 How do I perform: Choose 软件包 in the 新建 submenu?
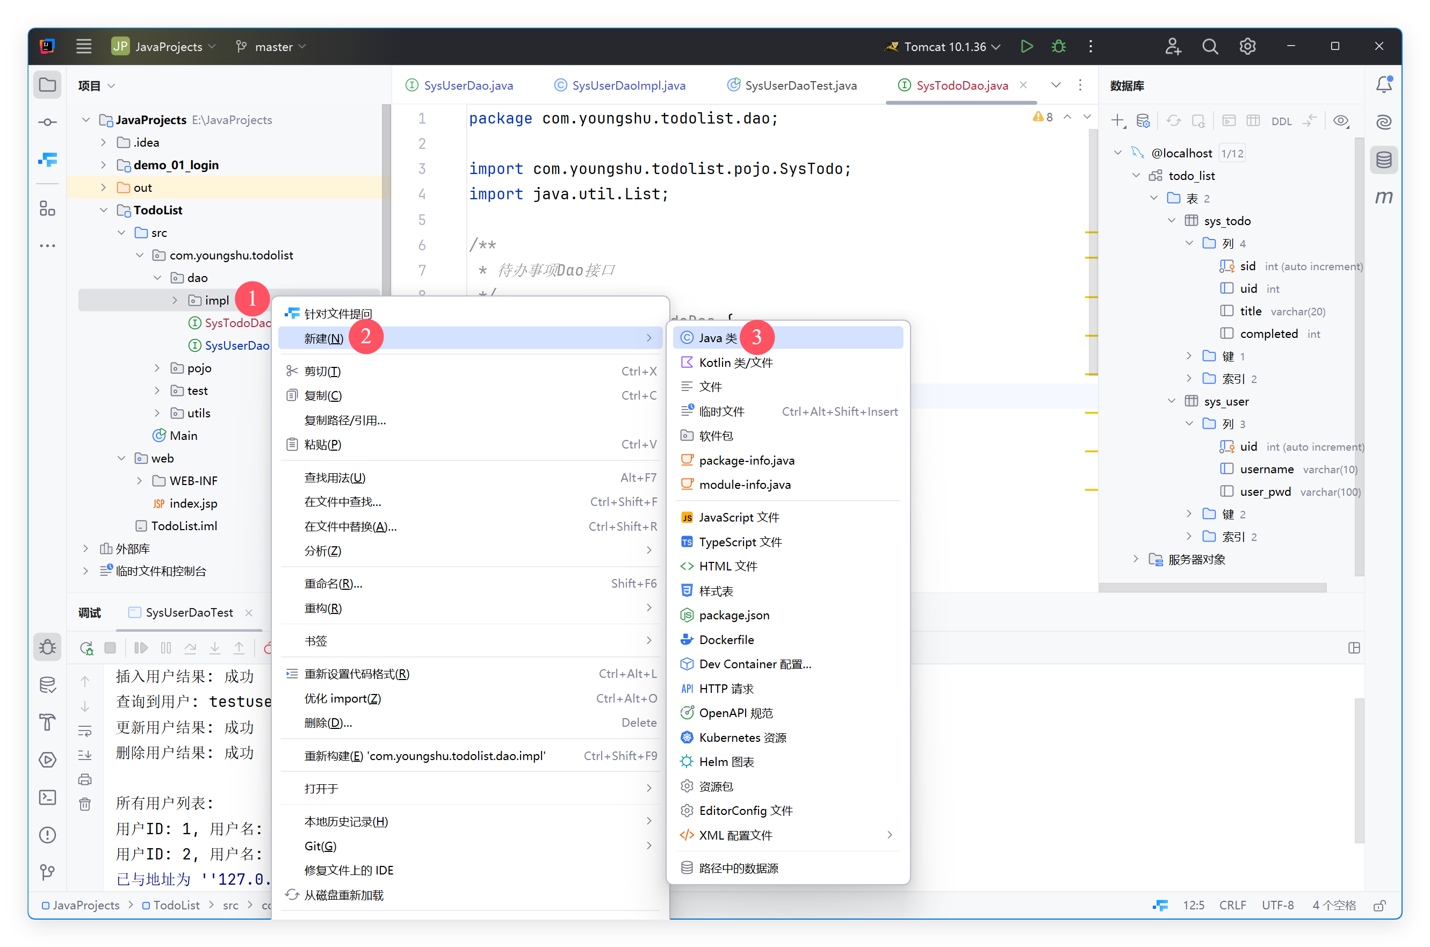tap(788, 436)
